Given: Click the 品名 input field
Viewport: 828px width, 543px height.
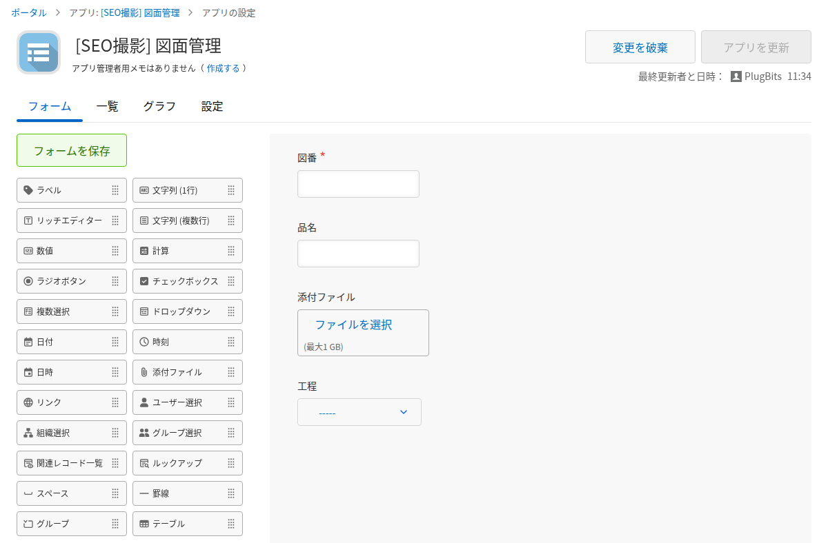Looking at the screenshot, I should click(358, 254).
